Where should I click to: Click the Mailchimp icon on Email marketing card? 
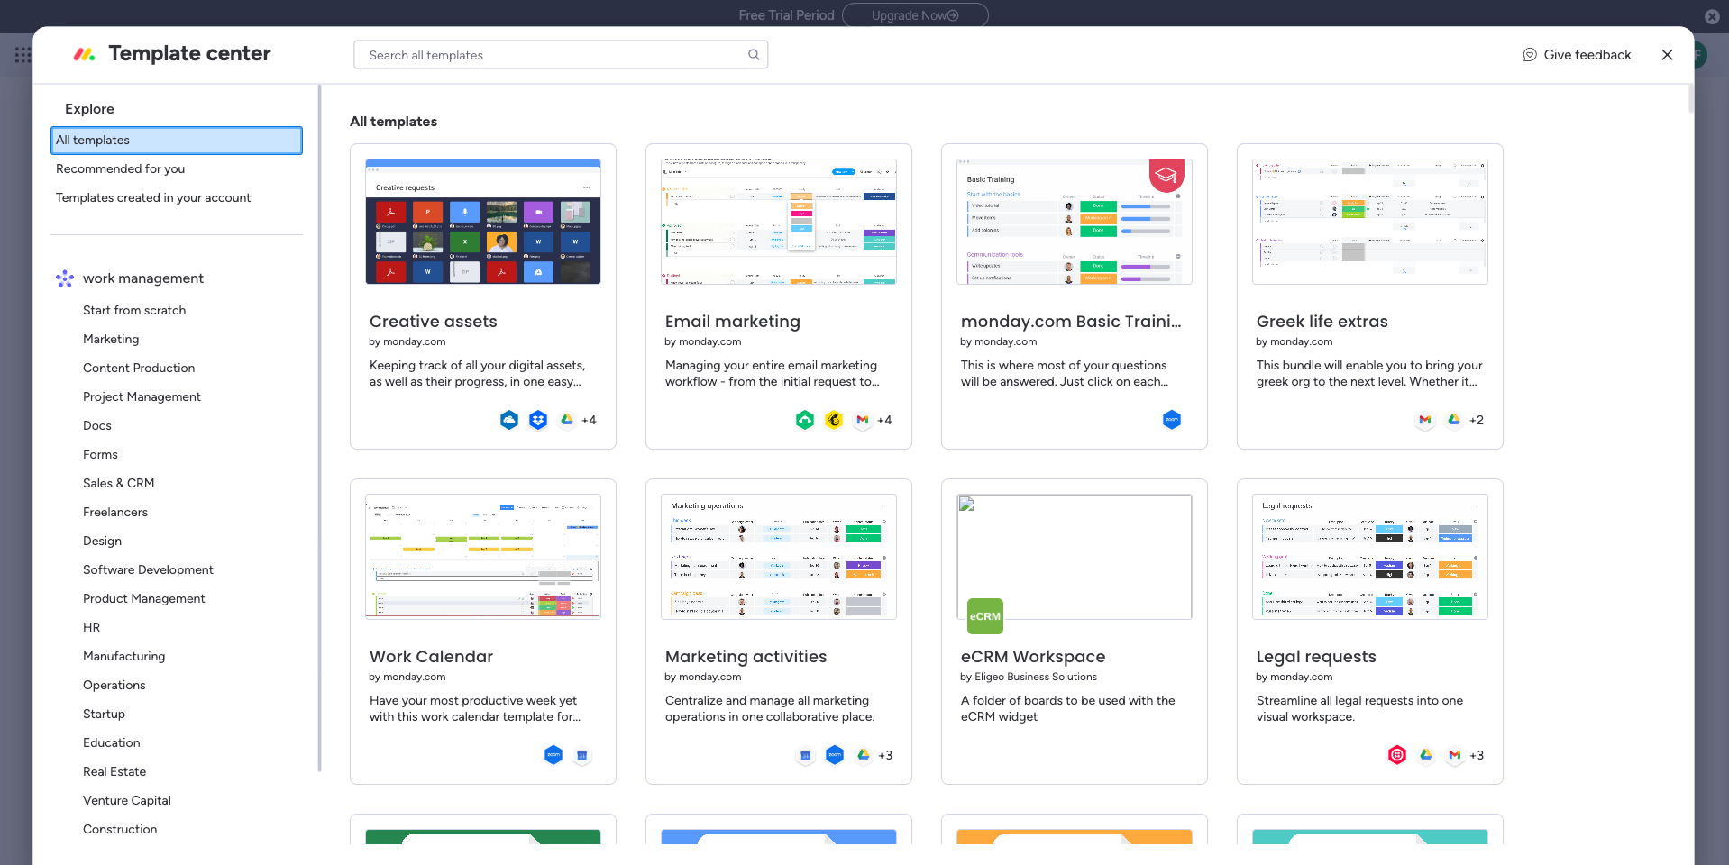pos(834,420)
